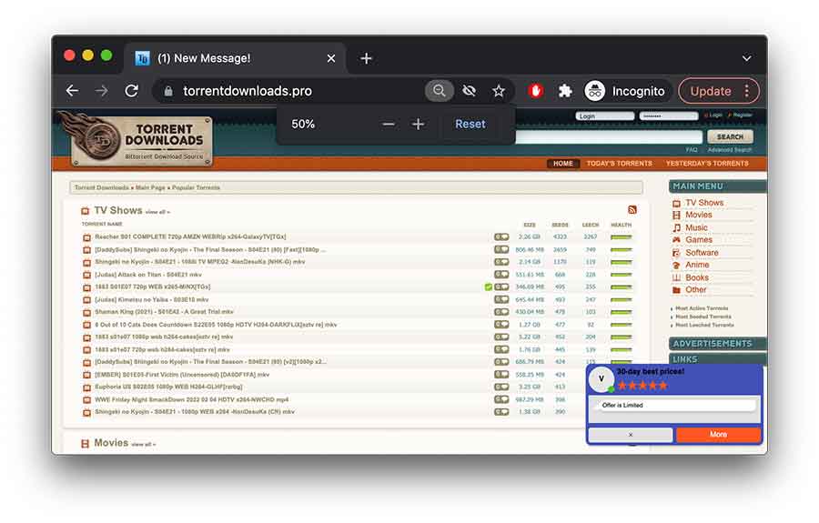Viewport: 819px width, 523px height.
Task: Expand TV Shows view all link
Action: click(x=157, y=212)
